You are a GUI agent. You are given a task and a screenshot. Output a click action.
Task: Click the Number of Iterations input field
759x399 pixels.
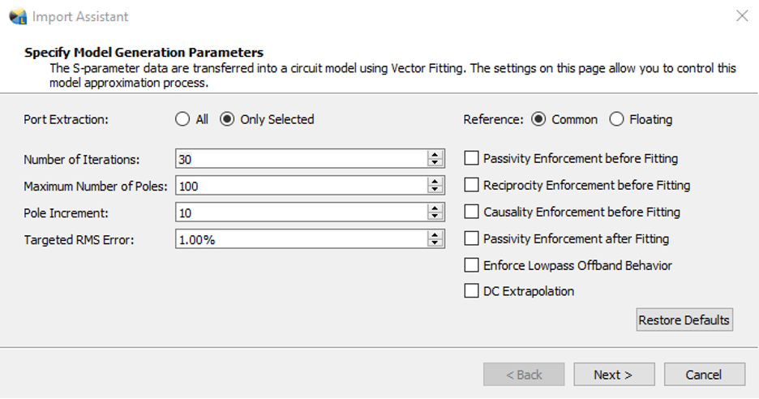[x=300, y=159]
